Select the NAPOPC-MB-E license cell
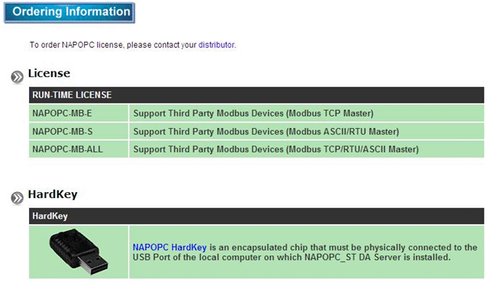This screenshot has width=489, height=282. pos(79,113)
